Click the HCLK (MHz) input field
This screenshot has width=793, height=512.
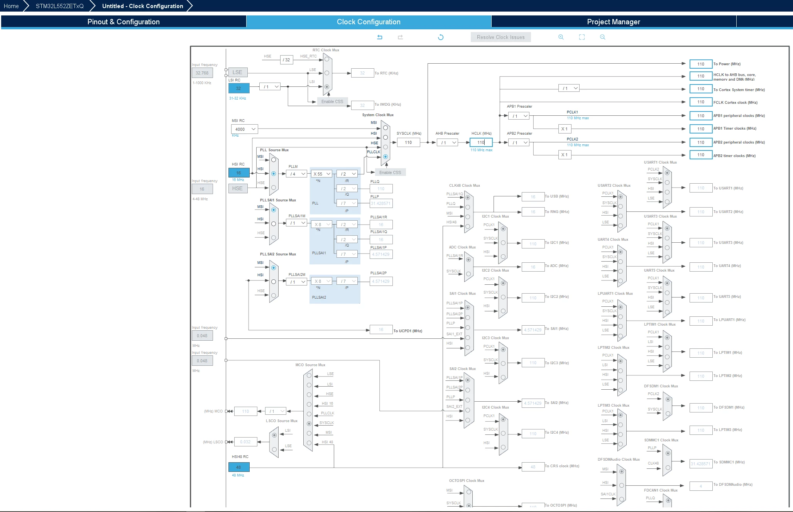pos(481,142)
